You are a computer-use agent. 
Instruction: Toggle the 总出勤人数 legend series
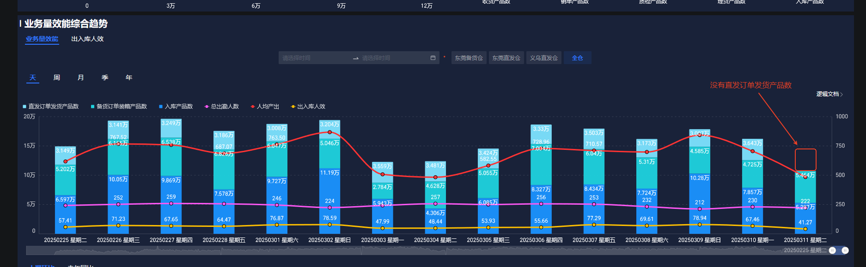click(x=222, y=107)
